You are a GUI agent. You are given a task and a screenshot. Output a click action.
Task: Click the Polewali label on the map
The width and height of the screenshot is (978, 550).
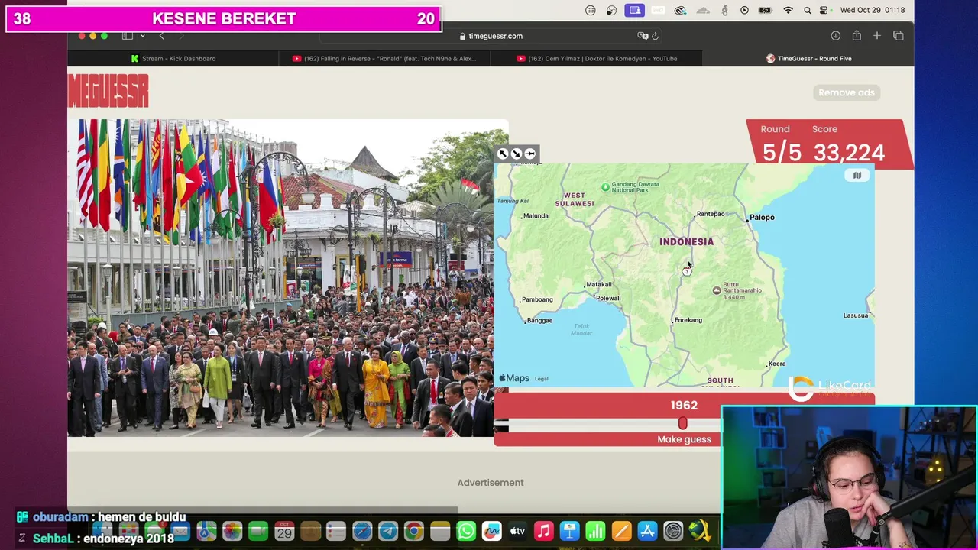(608, 299)
